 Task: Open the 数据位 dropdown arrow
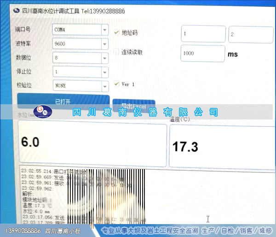point(105,58)
